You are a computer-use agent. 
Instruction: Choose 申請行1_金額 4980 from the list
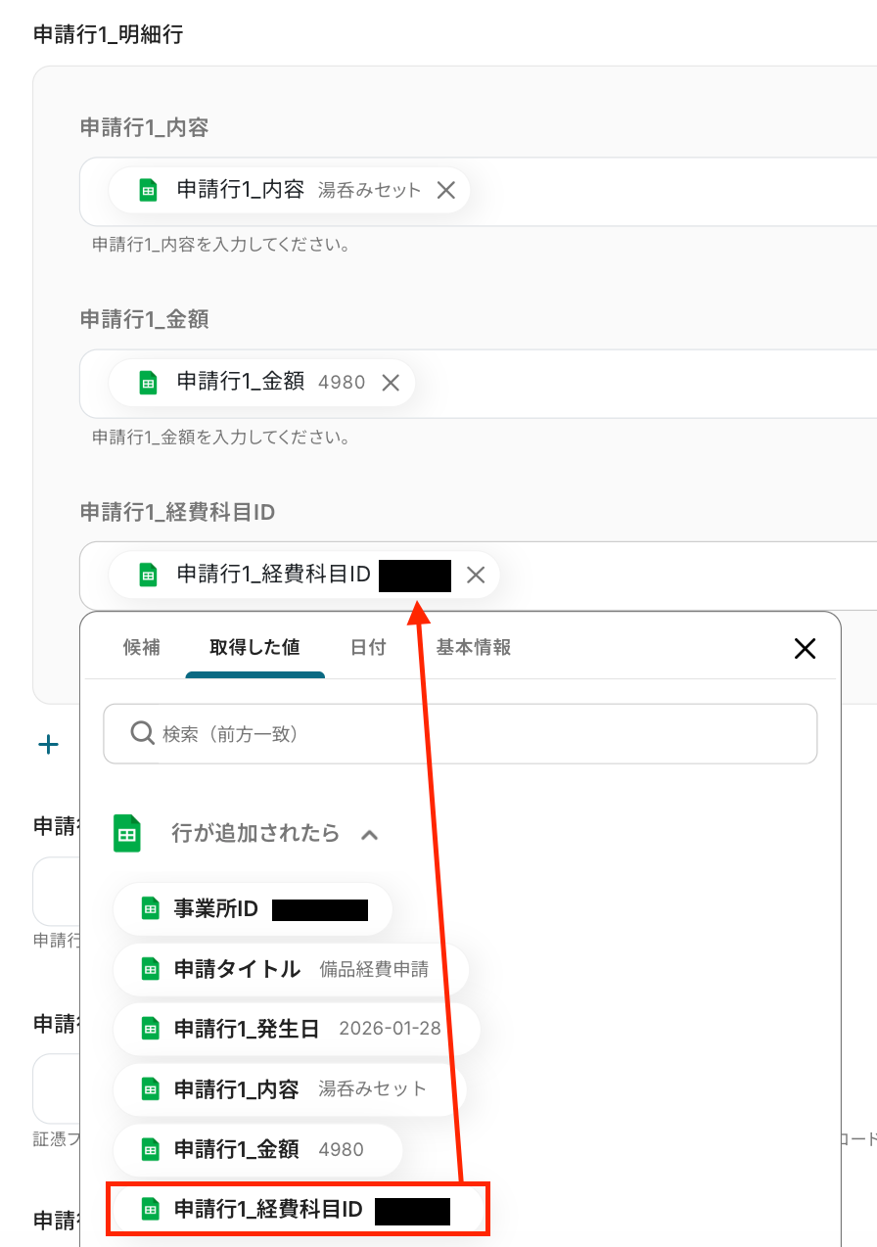[x=258, y=1149]
